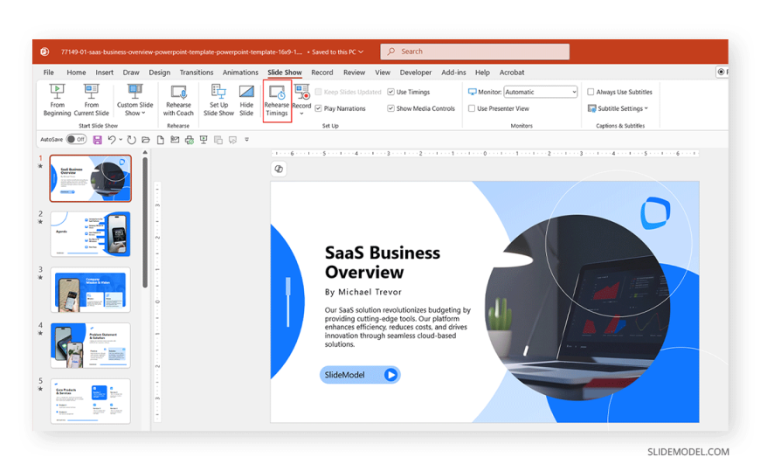Click the SlideModel button on the slide

click(x=360, y=375)
